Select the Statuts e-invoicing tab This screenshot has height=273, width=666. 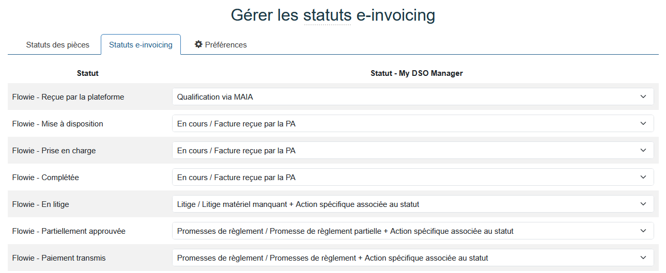(x=141, y=45)
